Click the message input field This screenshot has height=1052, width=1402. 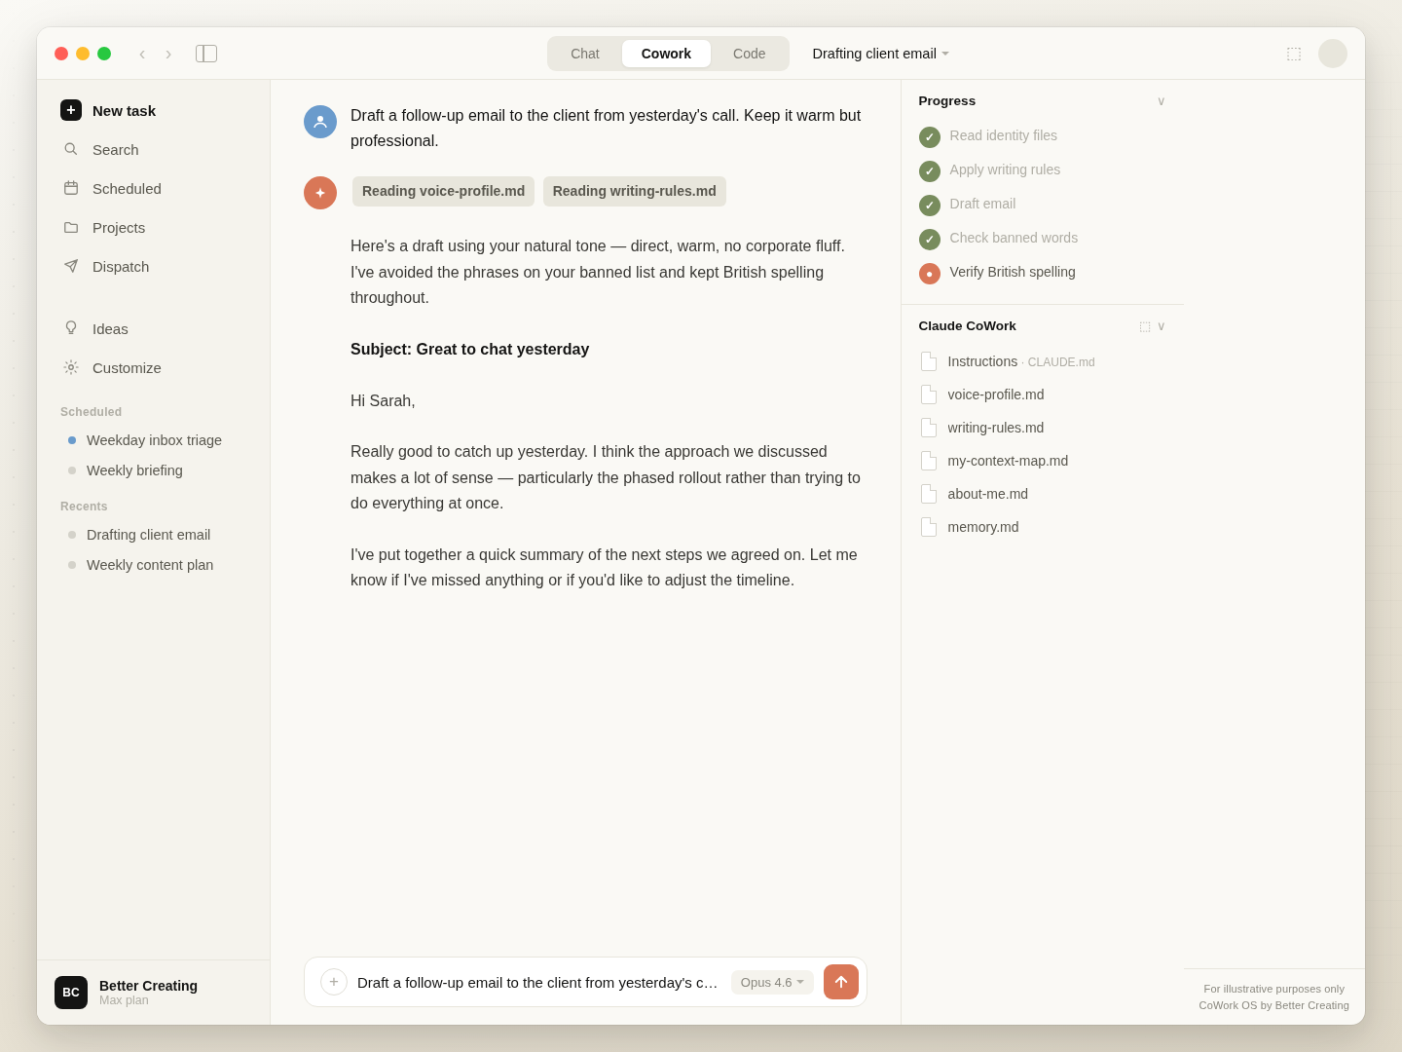538,982
